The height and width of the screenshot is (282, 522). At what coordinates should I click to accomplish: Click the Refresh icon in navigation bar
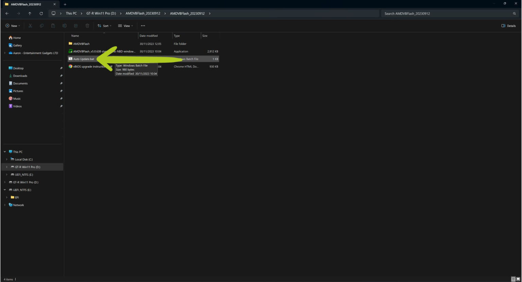[x=41, y=14]
